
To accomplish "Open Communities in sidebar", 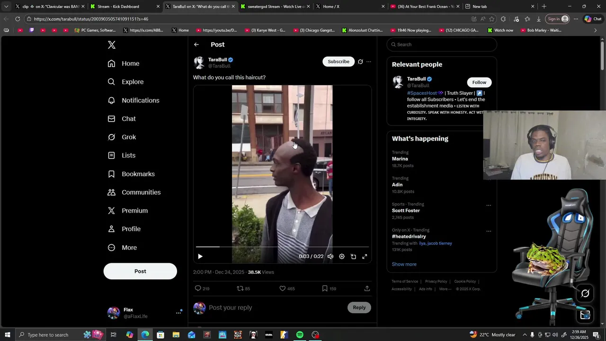I will [x=134, y=192].
